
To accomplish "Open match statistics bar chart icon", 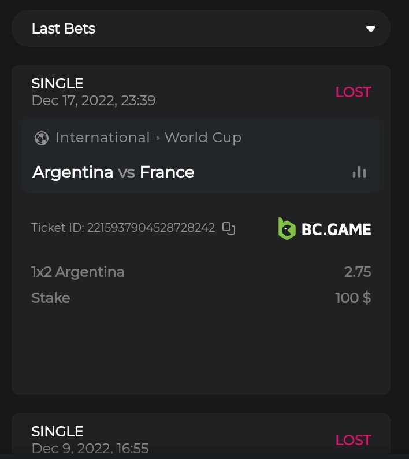I will click(359, 172).
